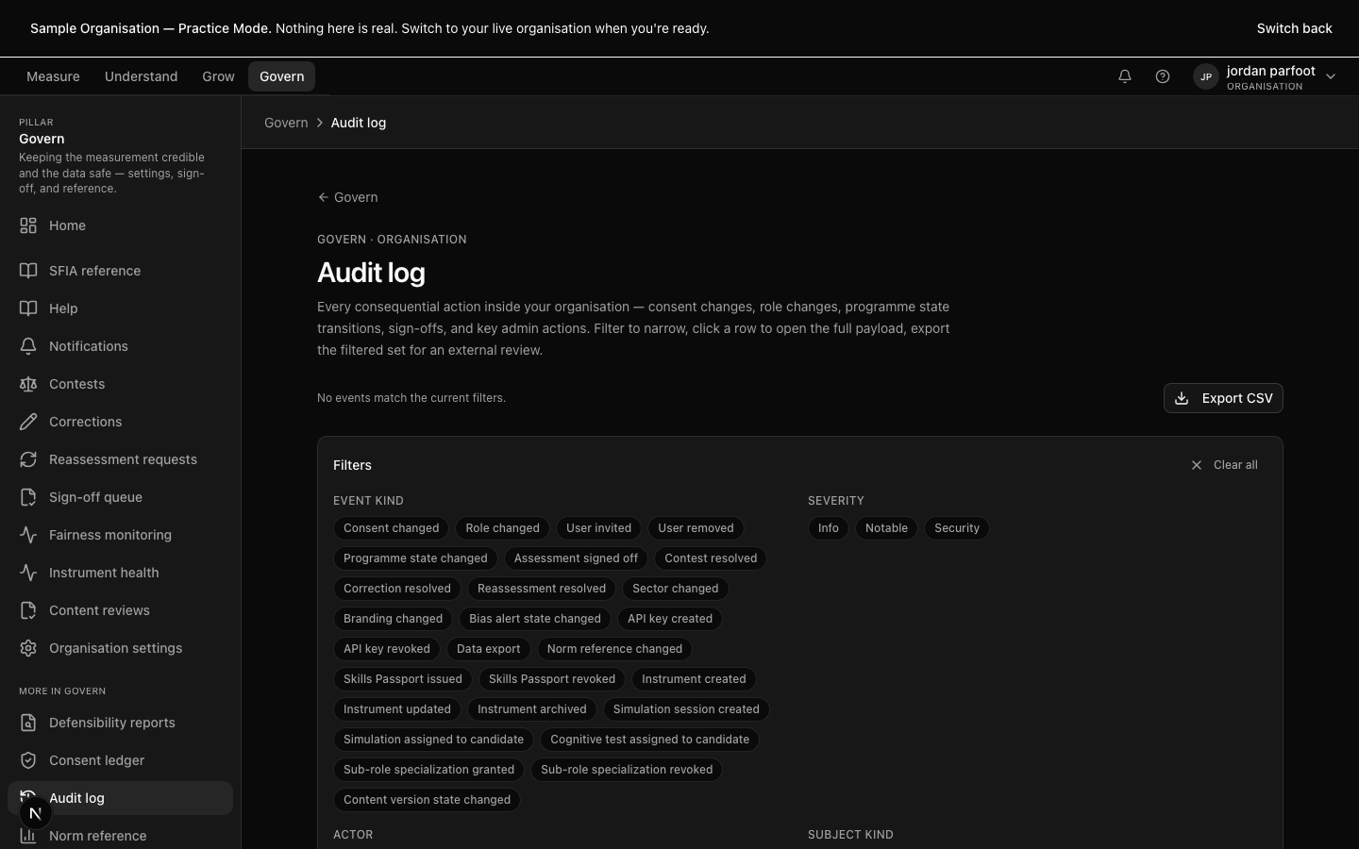Toggle the Programme state changed chip
Image resolution: width=1359 pixels, height=849 pixels.
pyautogui.click(x=415, y=558)
